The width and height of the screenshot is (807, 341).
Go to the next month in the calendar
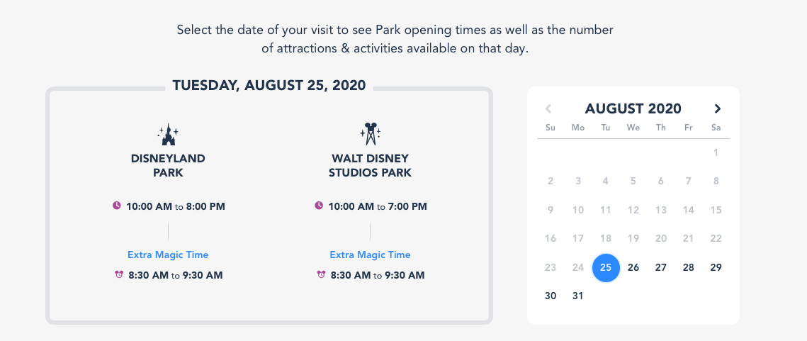click(x=717, y=108)
